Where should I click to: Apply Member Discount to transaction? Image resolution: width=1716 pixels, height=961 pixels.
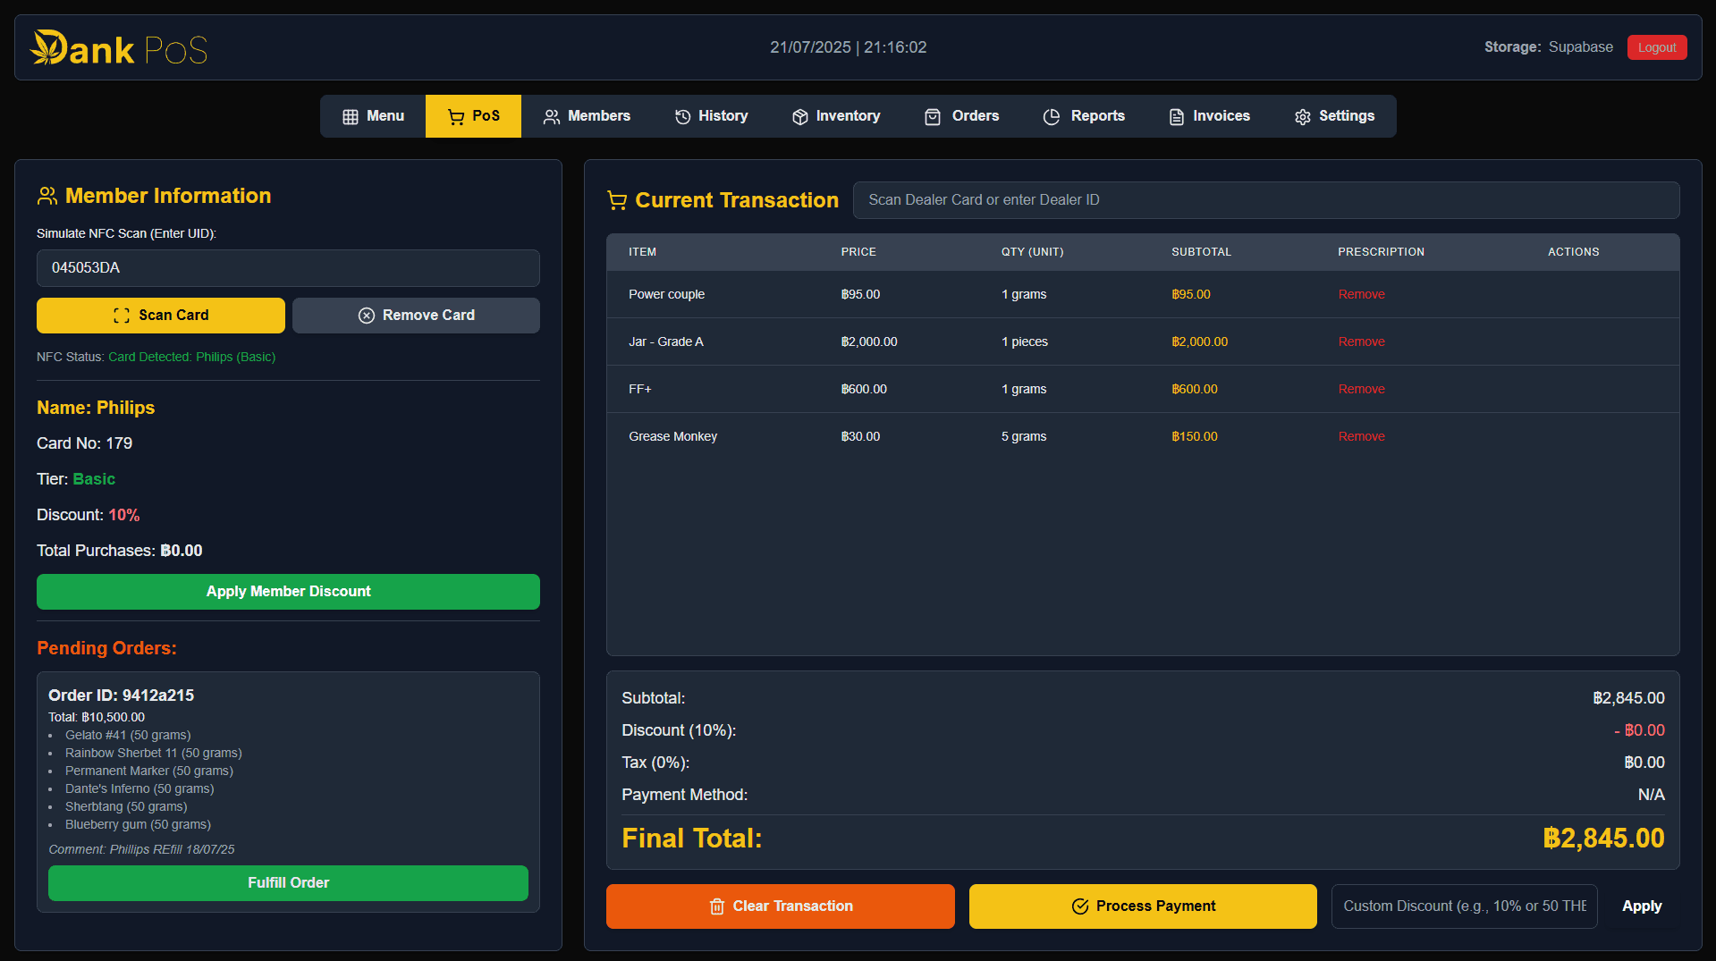(x=288, y=592)
